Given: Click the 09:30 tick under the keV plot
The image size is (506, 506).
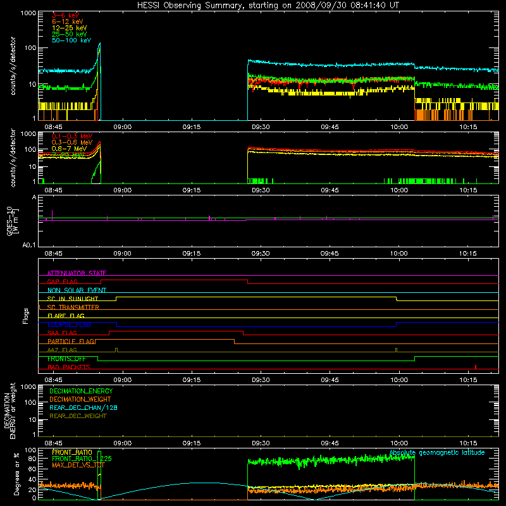Looking at the screenshot, I should [x=261, y=127].
